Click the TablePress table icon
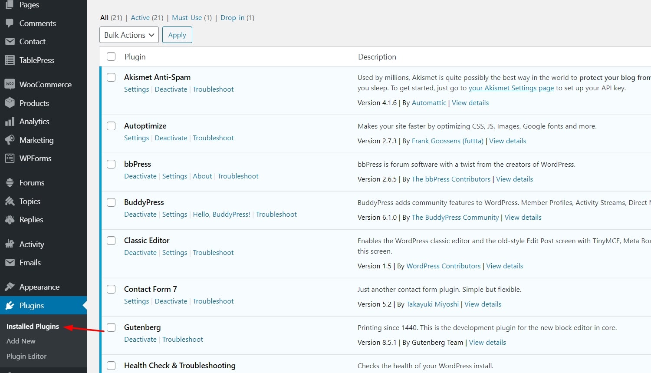The height and width of the screenshot is (373, 651). tap(10, 60)
